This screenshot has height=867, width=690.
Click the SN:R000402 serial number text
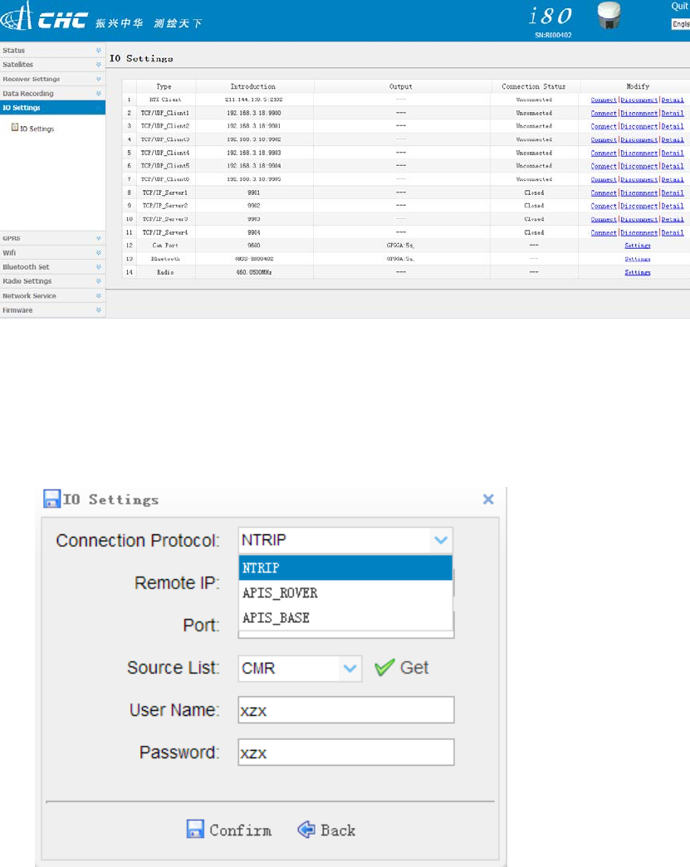pos(553,35)
